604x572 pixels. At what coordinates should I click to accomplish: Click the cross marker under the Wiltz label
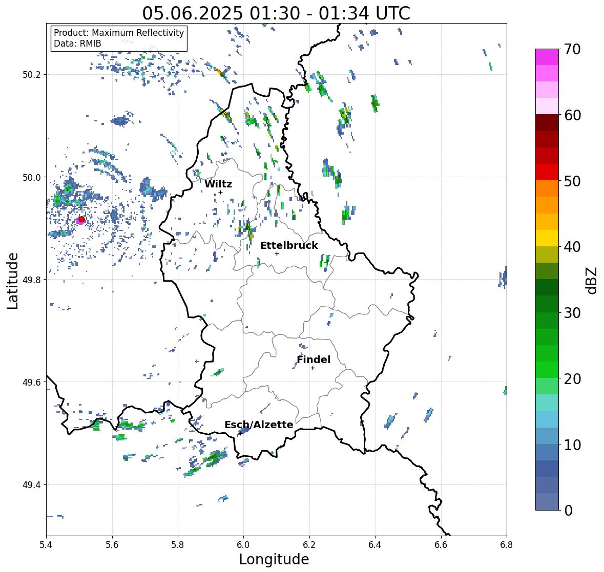(x=220, y=193)
